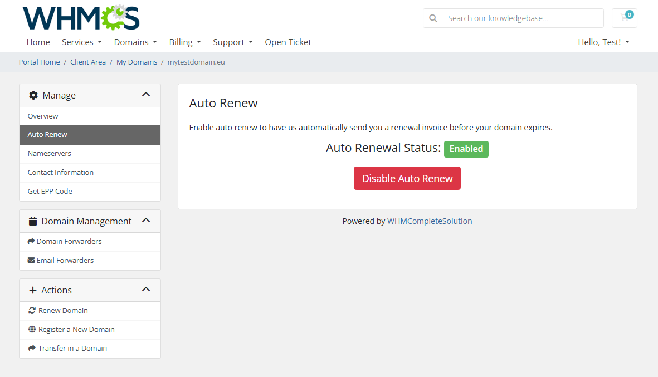Open the Domains dropdown menu

coord(135,42)
